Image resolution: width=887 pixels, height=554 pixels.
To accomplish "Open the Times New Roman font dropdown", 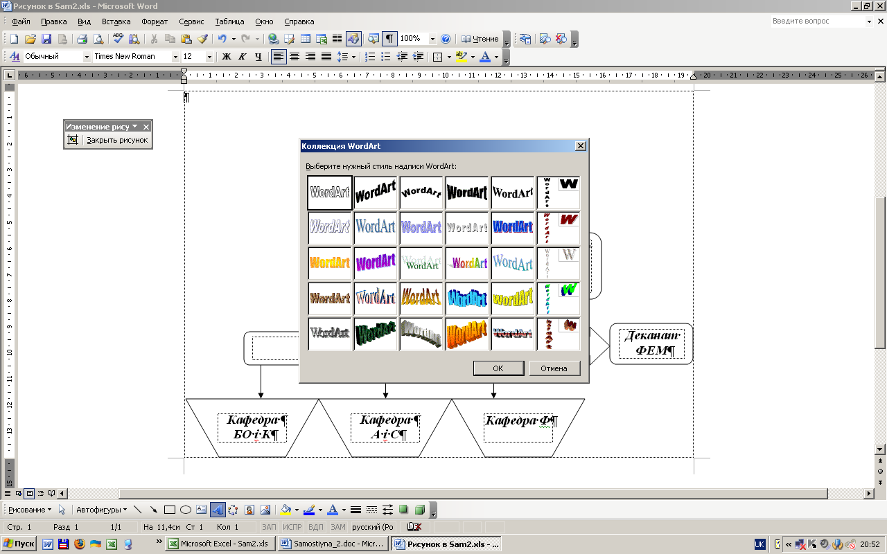I will [175, 57].
